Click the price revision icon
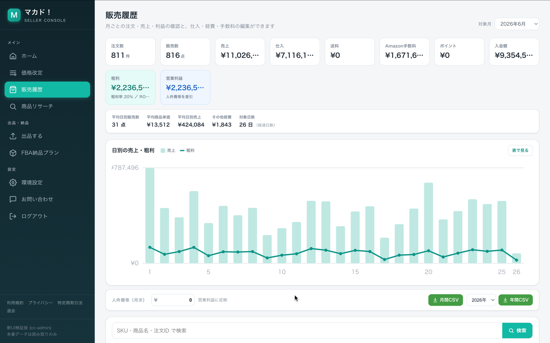550x343 pixels. click(x=13, y=73)
